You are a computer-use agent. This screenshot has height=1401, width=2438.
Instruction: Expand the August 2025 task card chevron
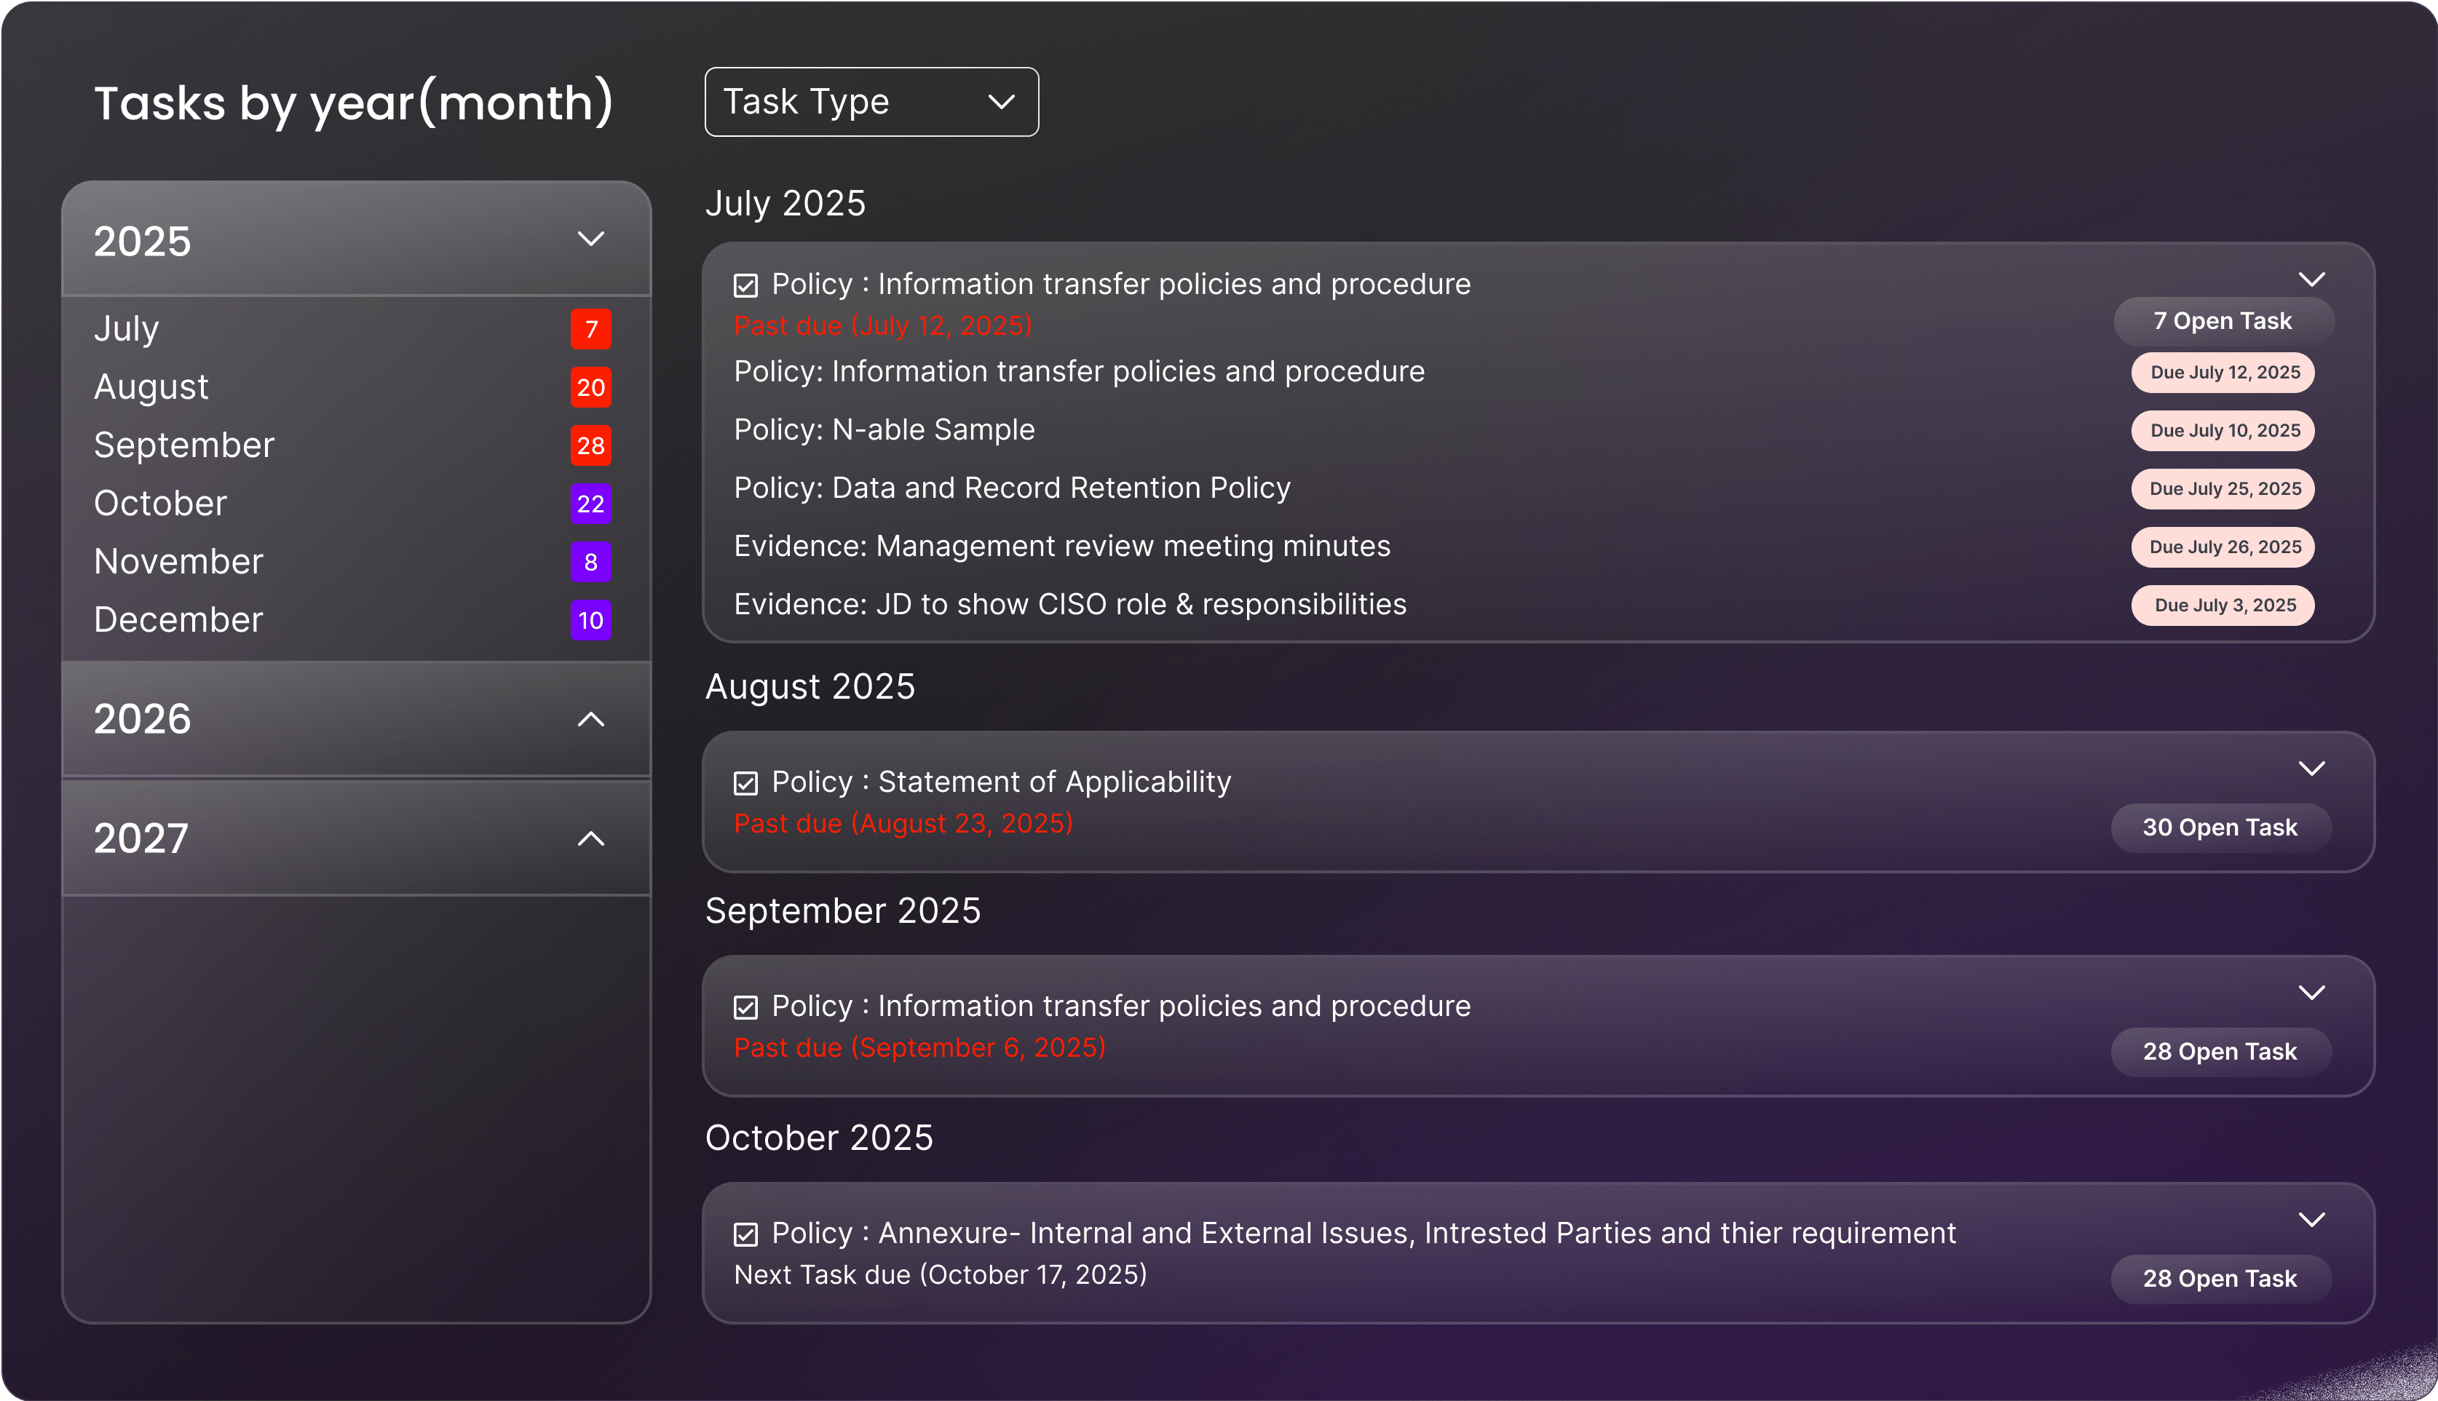coord(2311,769)
